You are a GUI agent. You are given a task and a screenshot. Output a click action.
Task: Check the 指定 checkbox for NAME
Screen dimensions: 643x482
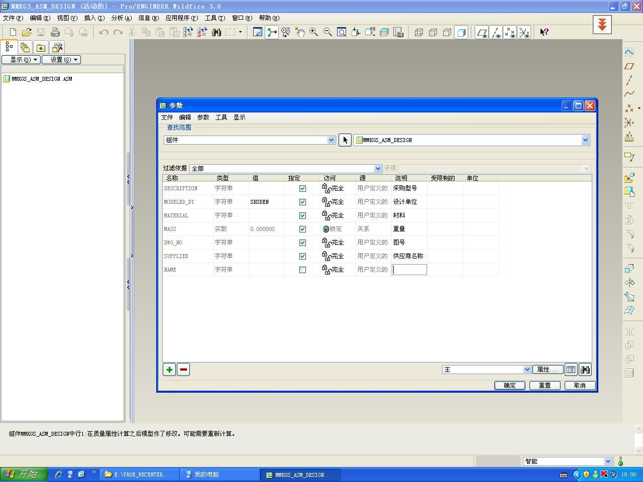coord(302,270)
